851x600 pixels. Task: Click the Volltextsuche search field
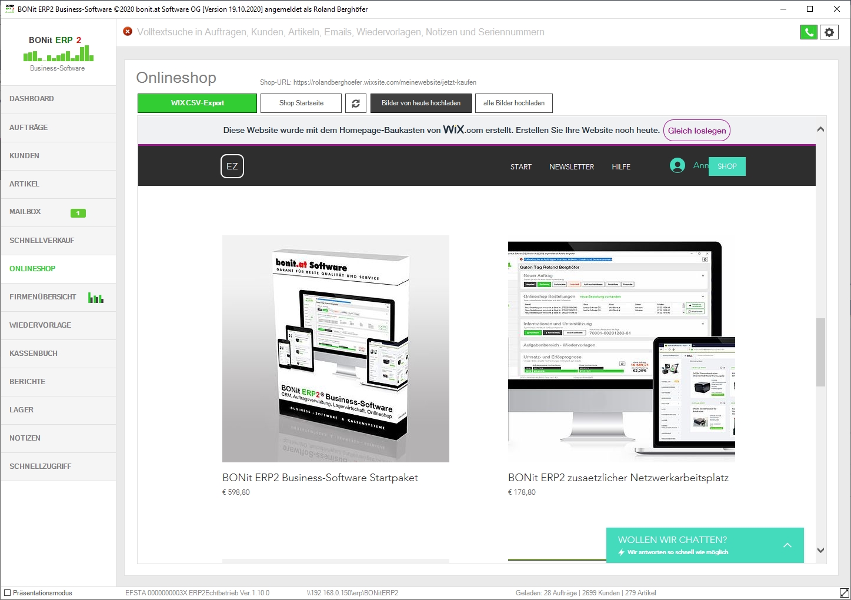341,32
